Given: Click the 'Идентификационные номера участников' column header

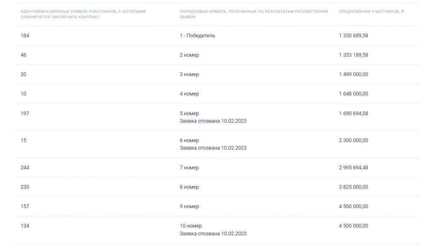Looking at the screenshot, I should (x=83, y=14).
